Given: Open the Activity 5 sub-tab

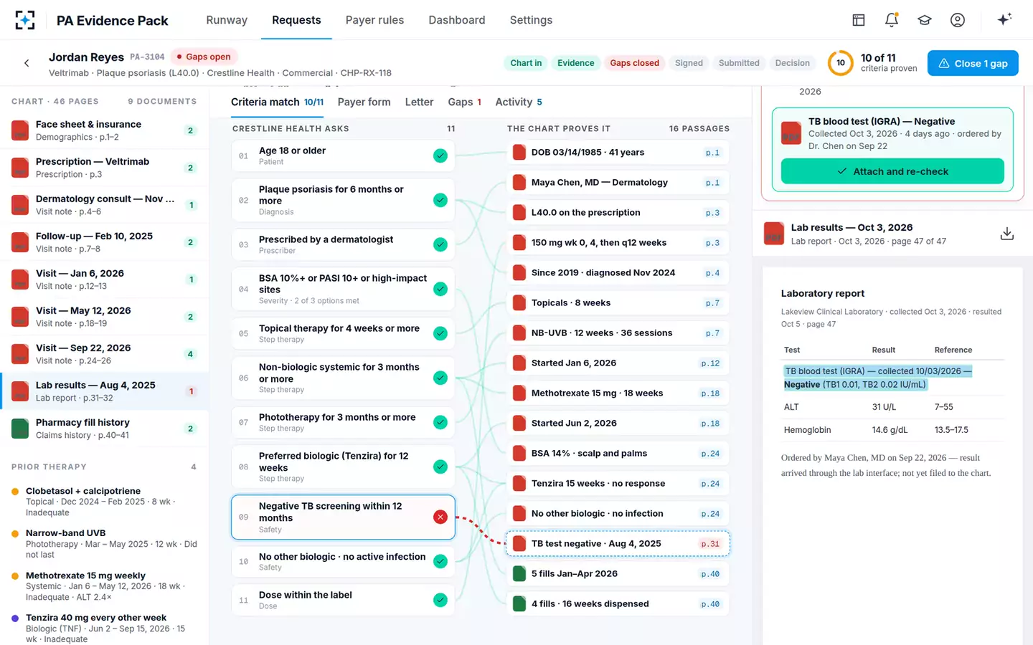Looking at the screenshot, I should tap(519, 102).
